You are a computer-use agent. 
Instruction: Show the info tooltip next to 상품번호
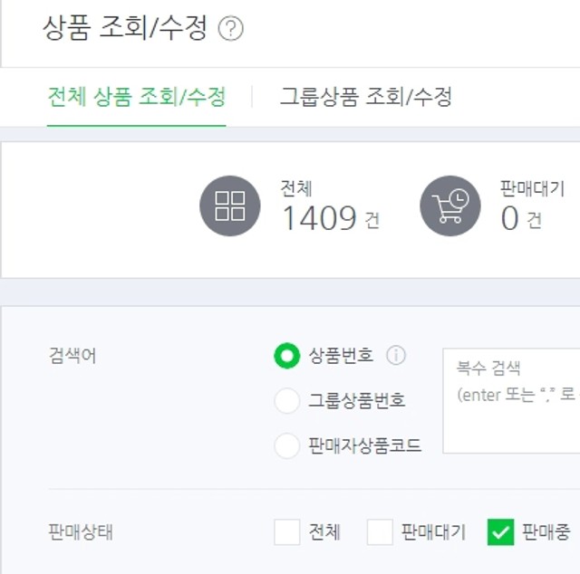[396, 356]
